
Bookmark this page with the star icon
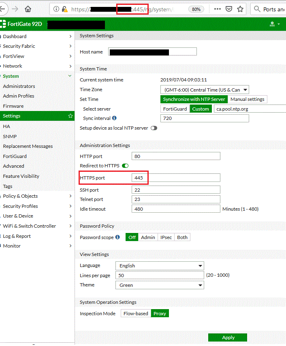click(240, 9)
